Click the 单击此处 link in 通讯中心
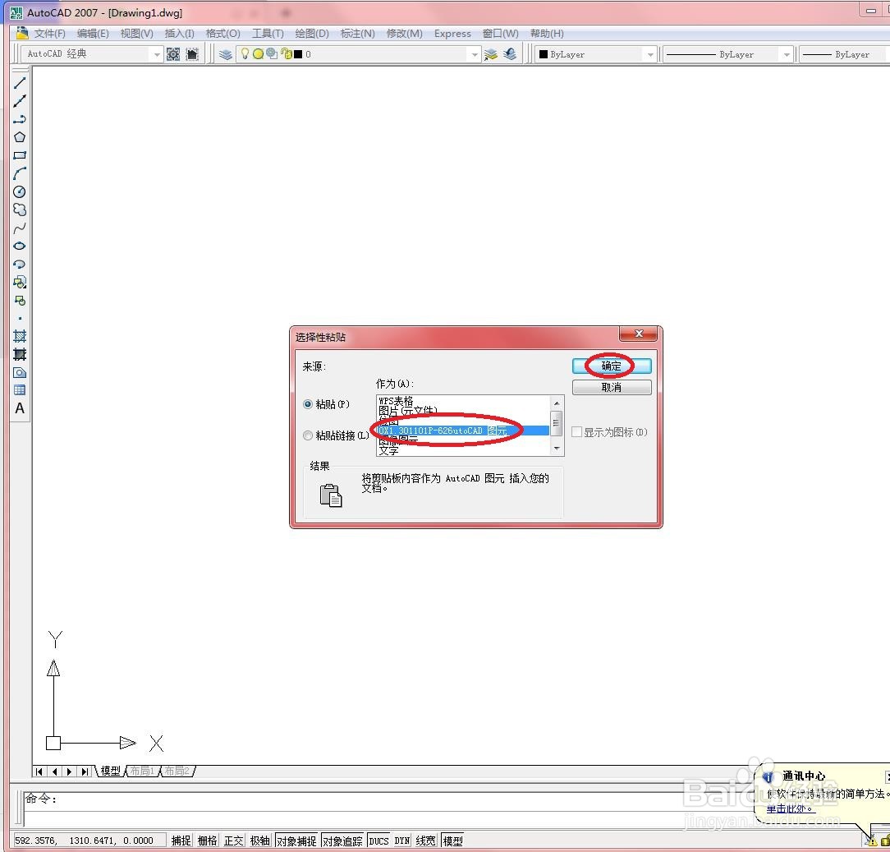Viewport: 890px width, 852px height. click(x=790, y=808)
